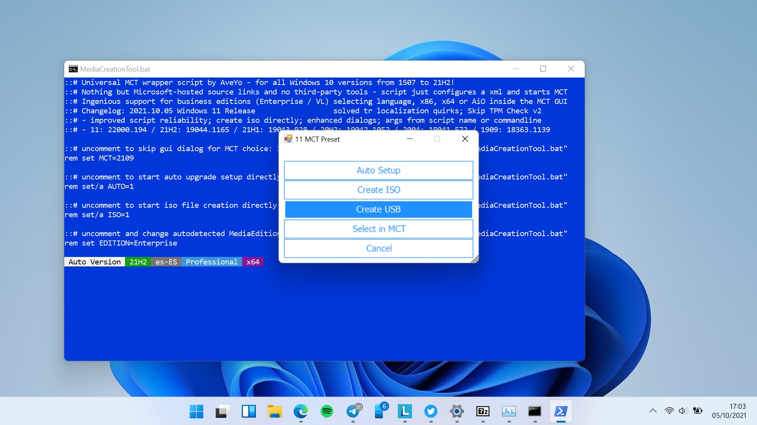757x425 pixels.
Task: Click the 'rem set/a AUTO=1' line
Action: 99,187
